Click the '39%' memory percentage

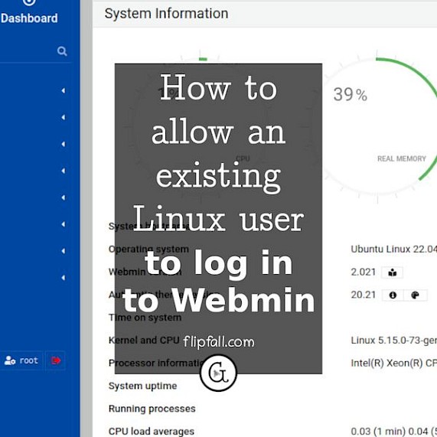click(x=351, y=95)
